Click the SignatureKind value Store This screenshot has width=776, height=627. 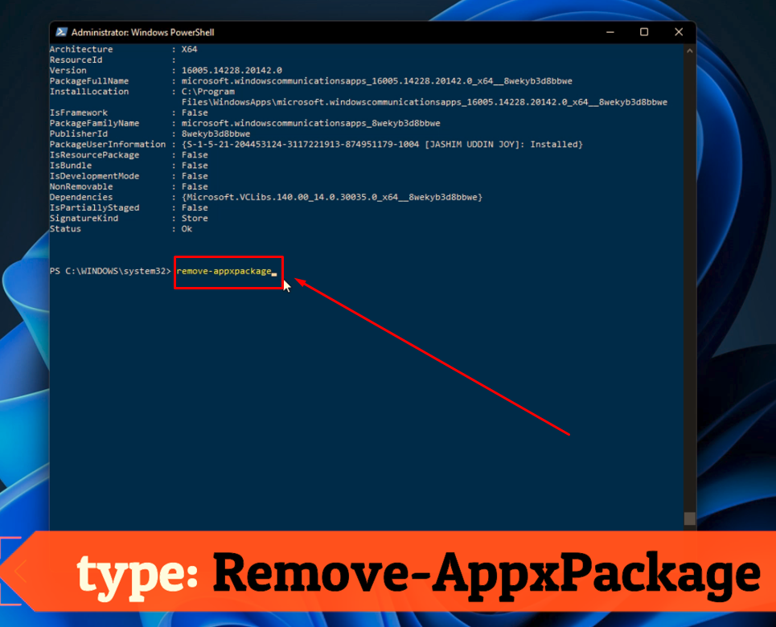tap(195, 218)
